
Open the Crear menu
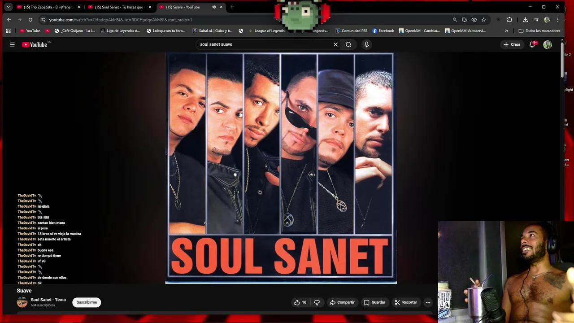(512, 44)
